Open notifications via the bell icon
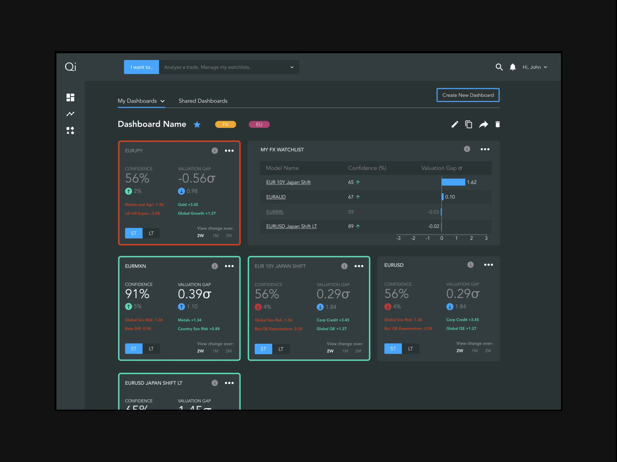This screenshot has height=462, width=617. [513, 67]
